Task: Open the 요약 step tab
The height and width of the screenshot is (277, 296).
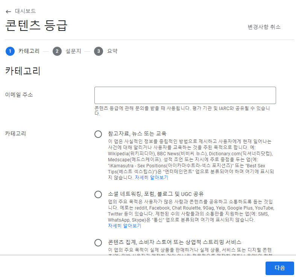Action: [112, 51]
